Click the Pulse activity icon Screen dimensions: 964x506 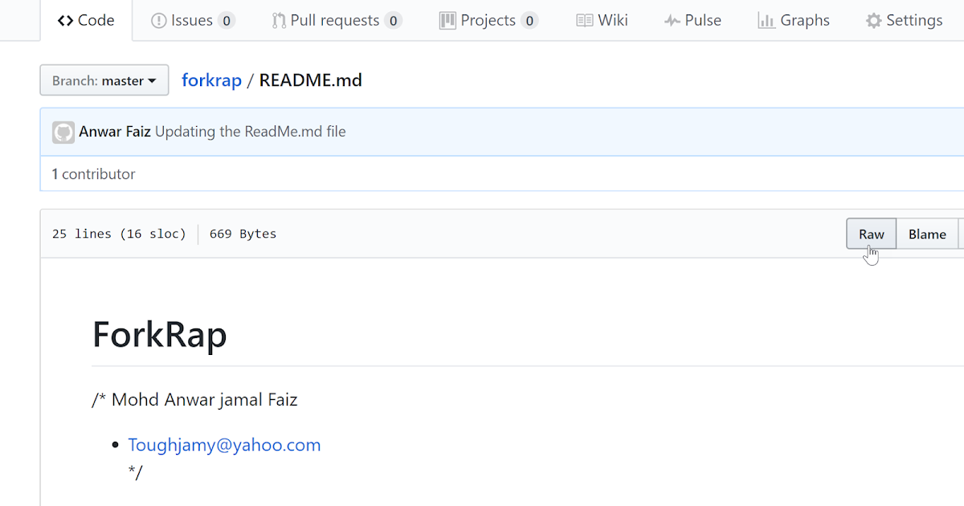[x=672, y=21]
